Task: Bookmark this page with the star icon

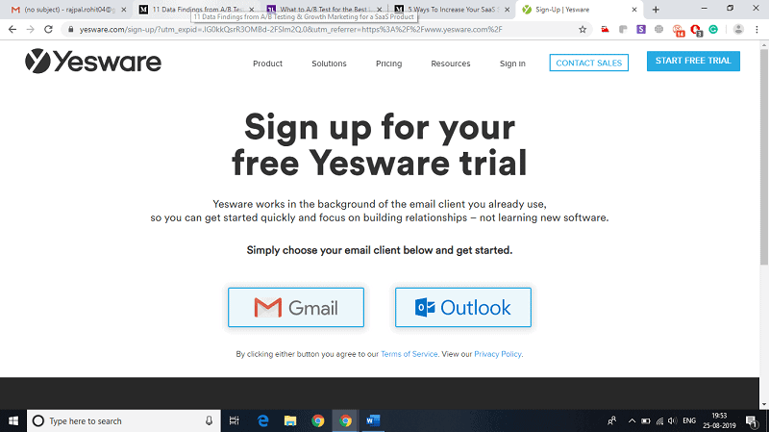Action: (583, 30)
